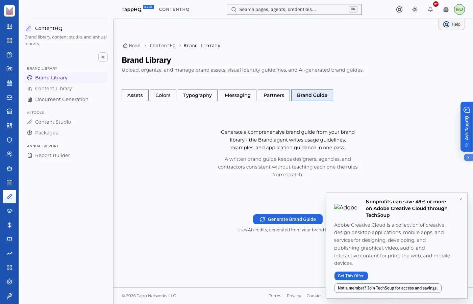Open the inbox tray icon
This screenshot has width=473, height=304.
tap(9, 97)
